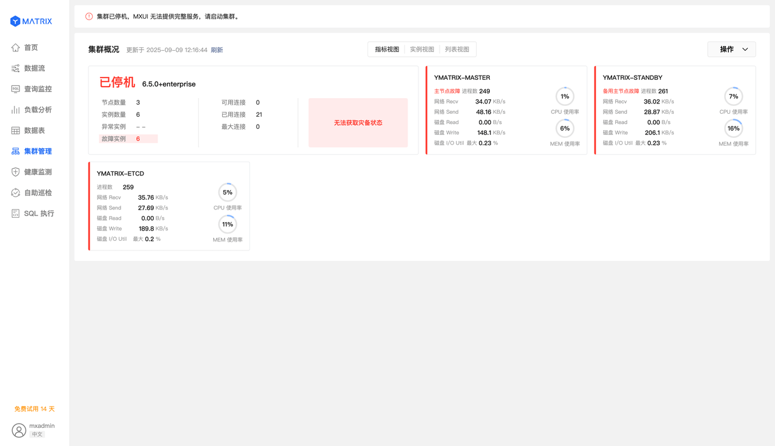This screenshot has width=775, height=446.
Task: Open 数据表 menu item
Action: [x=35, y=130]
